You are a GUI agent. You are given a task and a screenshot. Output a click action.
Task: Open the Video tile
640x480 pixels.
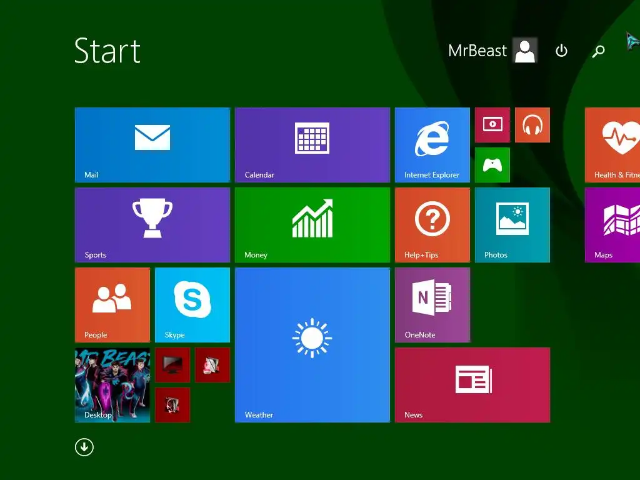click(x=492, y=125)
